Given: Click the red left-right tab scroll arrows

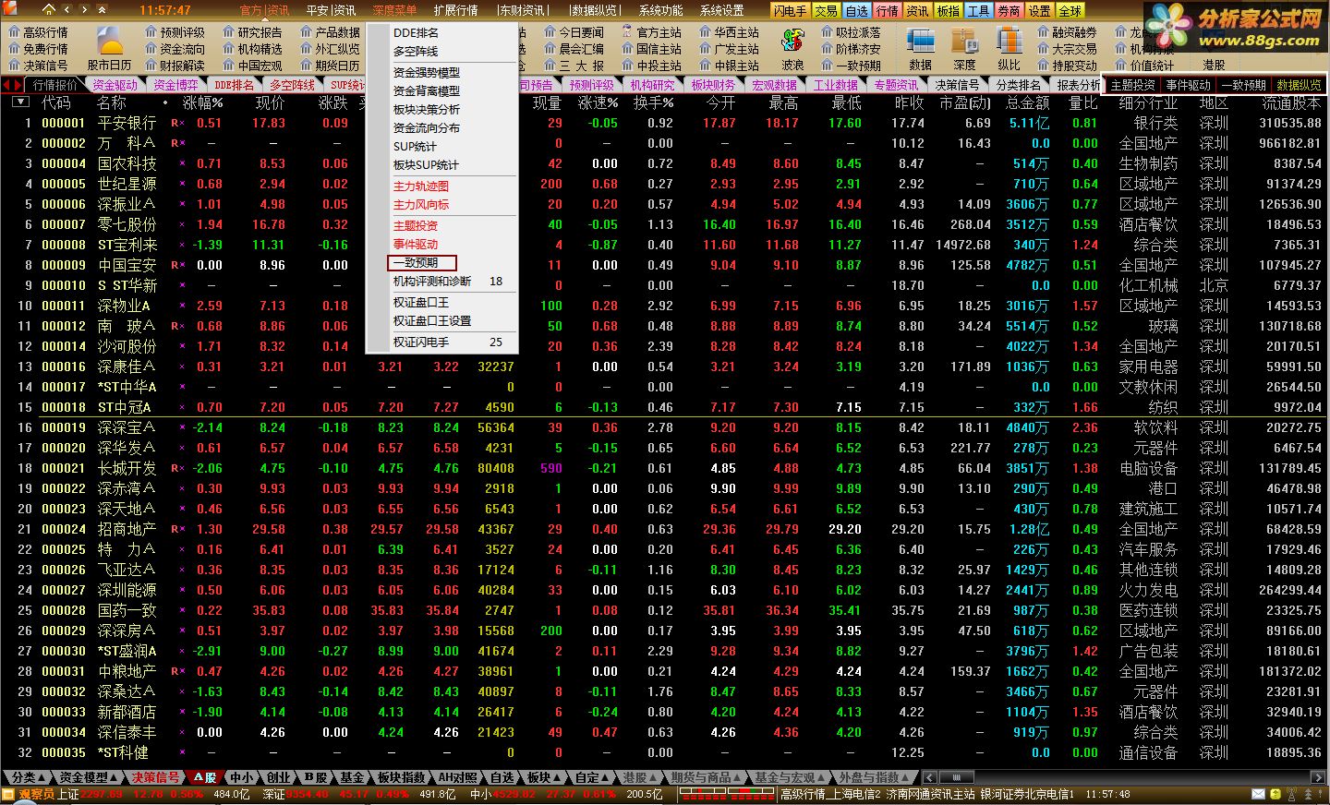Looking at the screenshot, I should (x=13, y=85).
